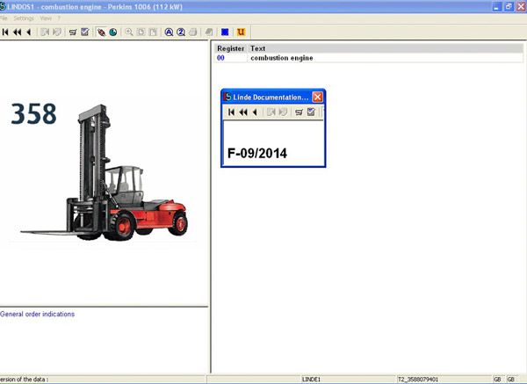Viewport: 527px width, 384px height.
Task: Click the 'Register' column header
Action: 230,48
